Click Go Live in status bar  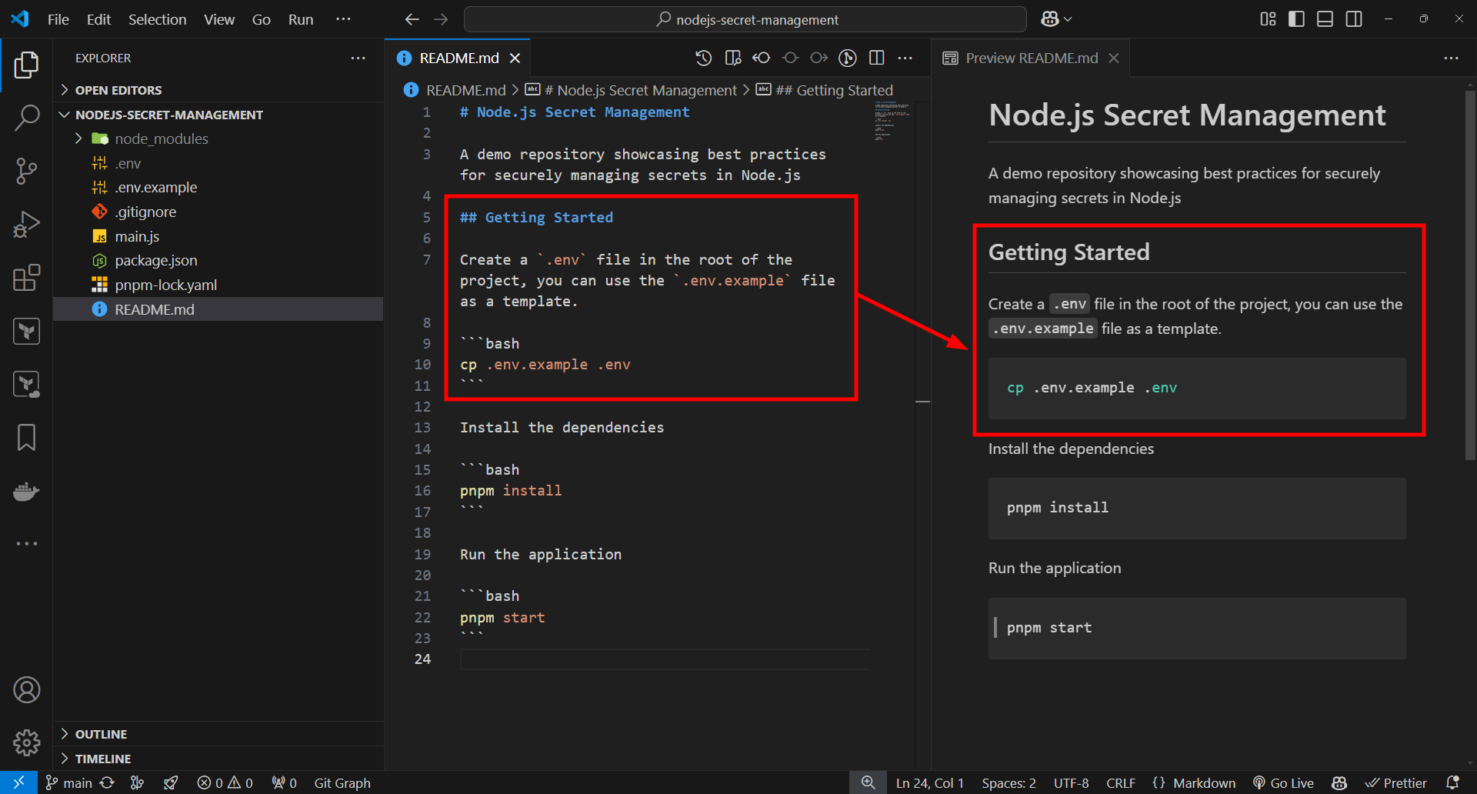1283,782
